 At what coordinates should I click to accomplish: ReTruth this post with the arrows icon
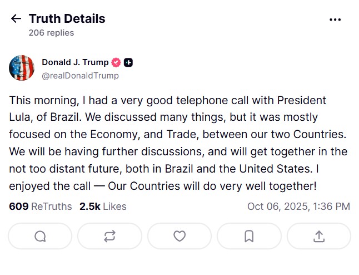click(x=109, y=236)
